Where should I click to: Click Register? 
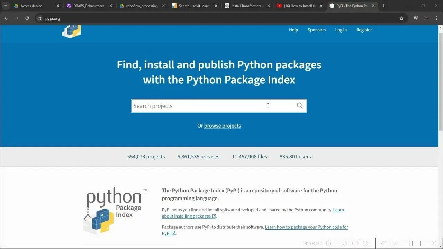pos(364,30)
